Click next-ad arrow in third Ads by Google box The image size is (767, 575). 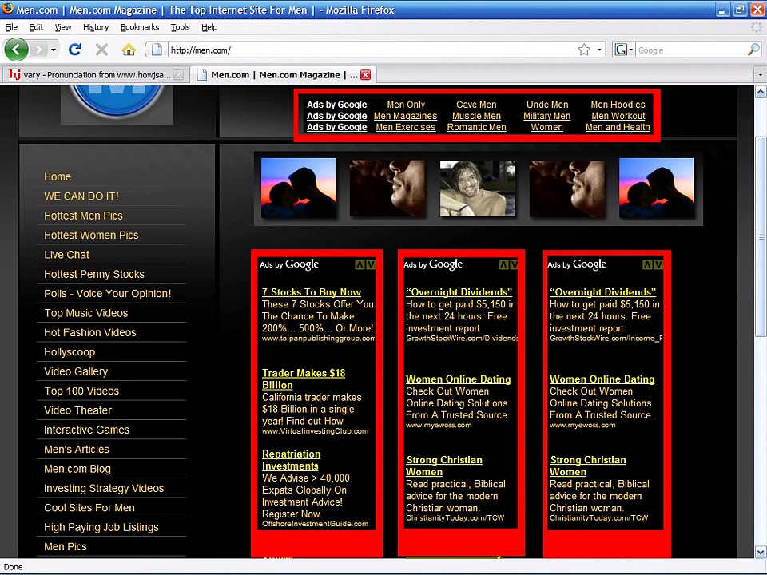(658, 265)
